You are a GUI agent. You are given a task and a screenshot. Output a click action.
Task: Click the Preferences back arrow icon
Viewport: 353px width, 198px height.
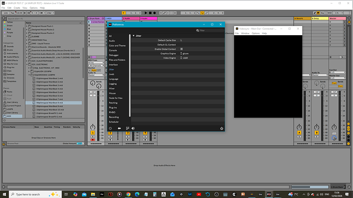click(119, 129)
